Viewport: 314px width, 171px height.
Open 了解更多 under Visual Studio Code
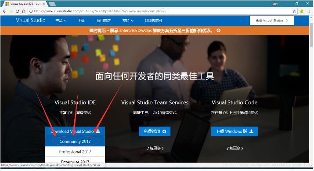[235, 148]
